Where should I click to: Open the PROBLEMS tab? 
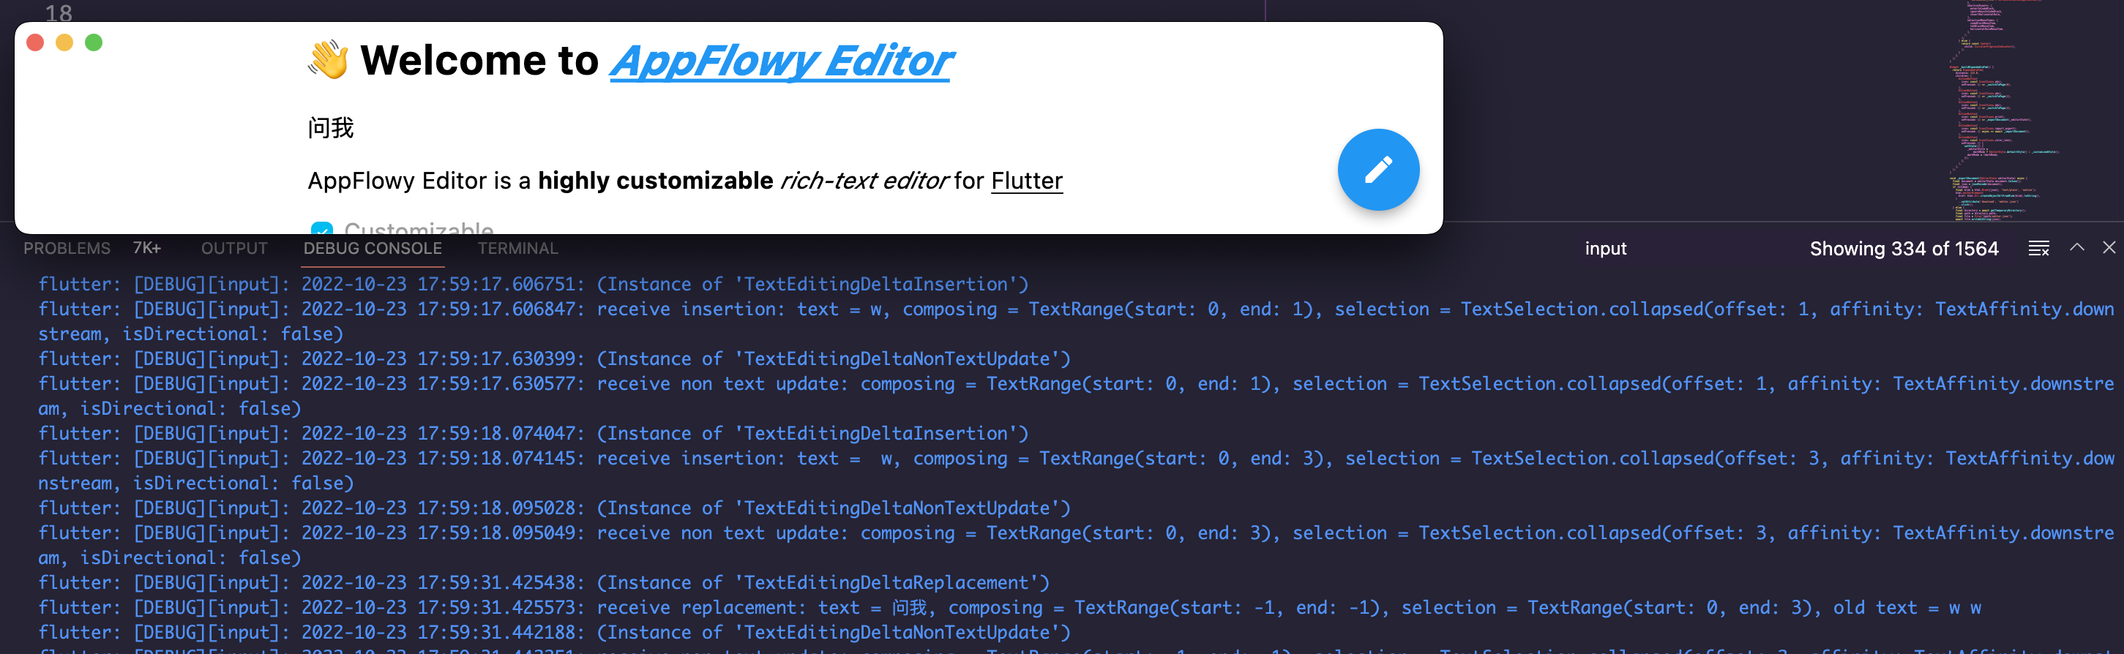(67, 248)
